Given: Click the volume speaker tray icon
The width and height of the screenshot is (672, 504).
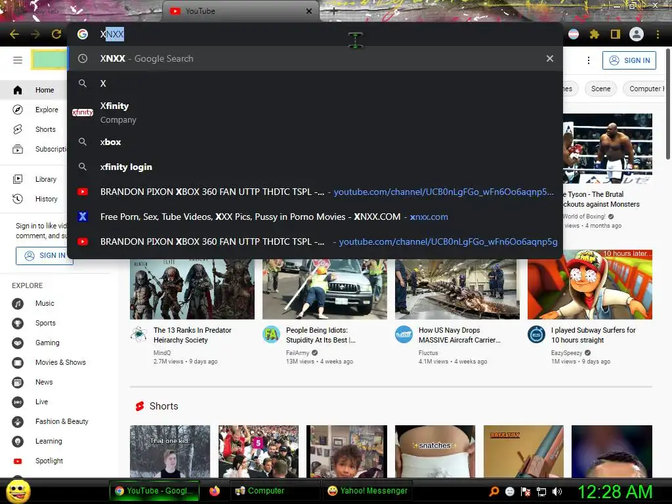Looking at the screenshot, I should coord(556,492).
